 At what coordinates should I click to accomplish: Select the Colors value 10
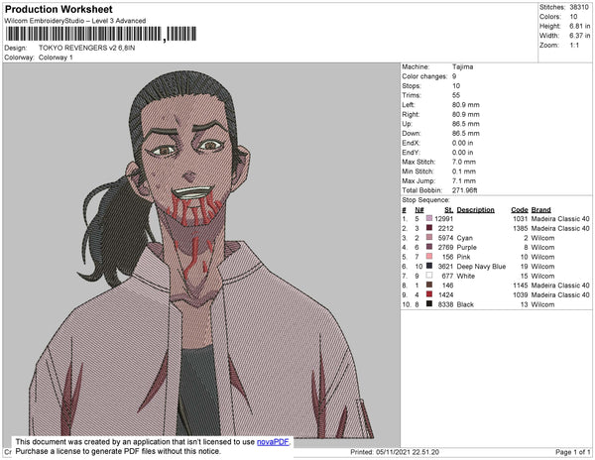coord(573,17)
